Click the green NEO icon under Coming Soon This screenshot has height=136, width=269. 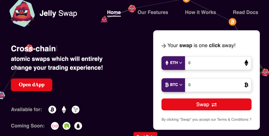point(66,126)
